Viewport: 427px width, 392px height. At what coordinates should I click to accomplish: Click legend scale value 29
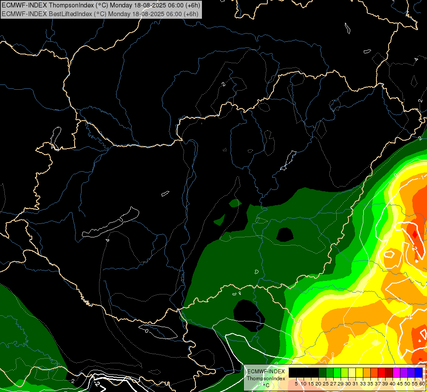pyautogui.click(x=341, y=384)
